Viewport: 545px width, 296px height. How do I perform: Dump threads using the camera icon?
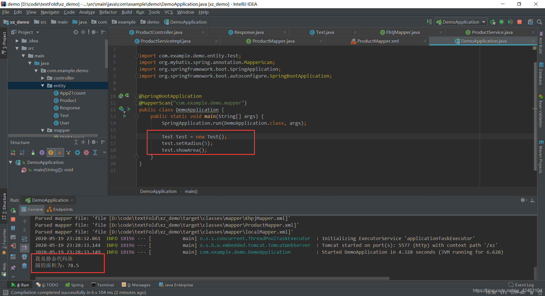point(13,237)
